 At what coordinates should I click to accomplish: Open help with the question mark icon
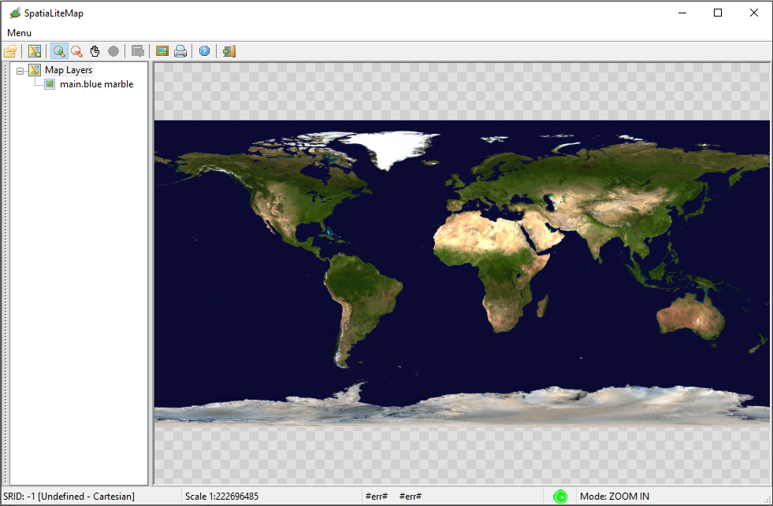pos(205,51)
